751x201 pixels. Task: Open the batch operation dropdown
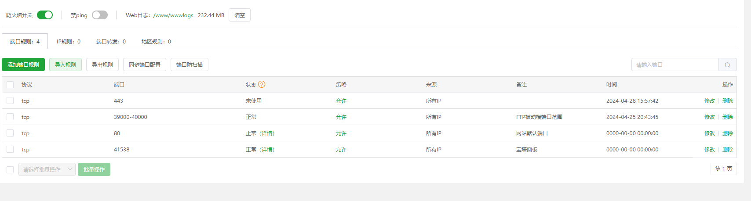click(47, 169)
